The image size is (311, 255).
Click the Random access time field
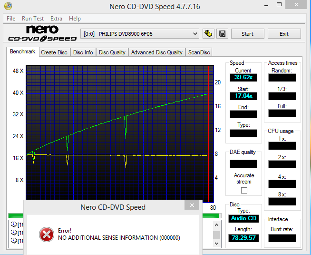[x=282, y=78]
